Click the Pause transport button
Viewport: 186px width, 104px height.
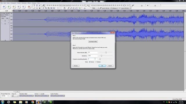(x=4, y=7)
